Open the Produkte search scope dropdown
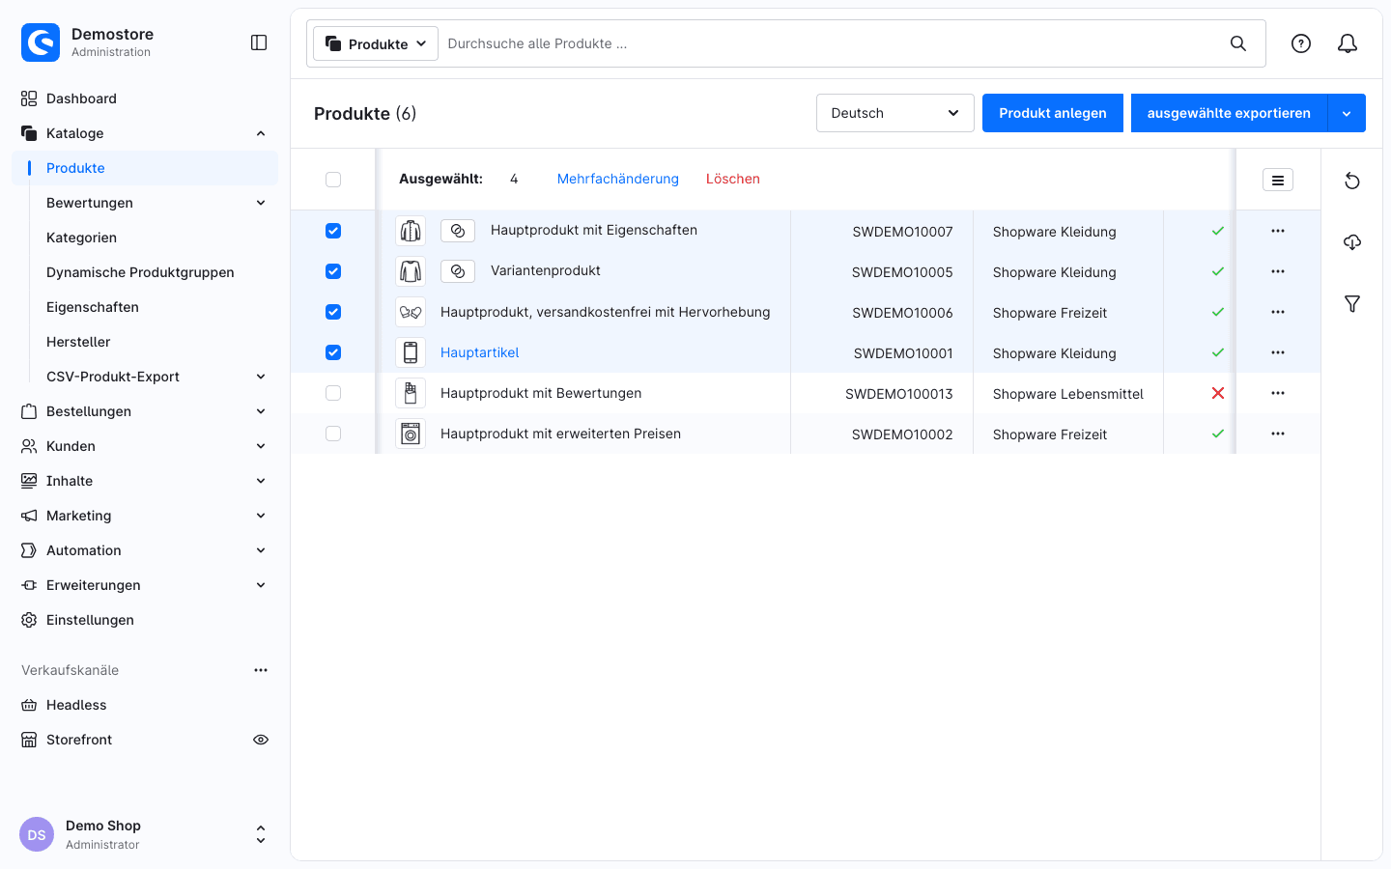 (376, 43)
